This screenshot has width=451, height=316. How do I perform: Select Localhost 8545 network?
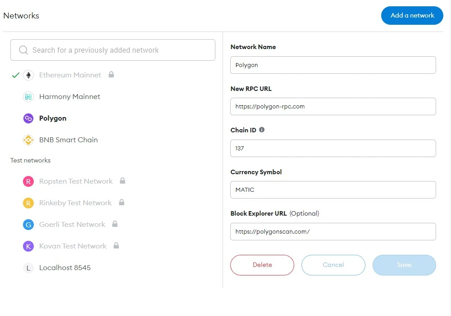(x=65, y=268)
